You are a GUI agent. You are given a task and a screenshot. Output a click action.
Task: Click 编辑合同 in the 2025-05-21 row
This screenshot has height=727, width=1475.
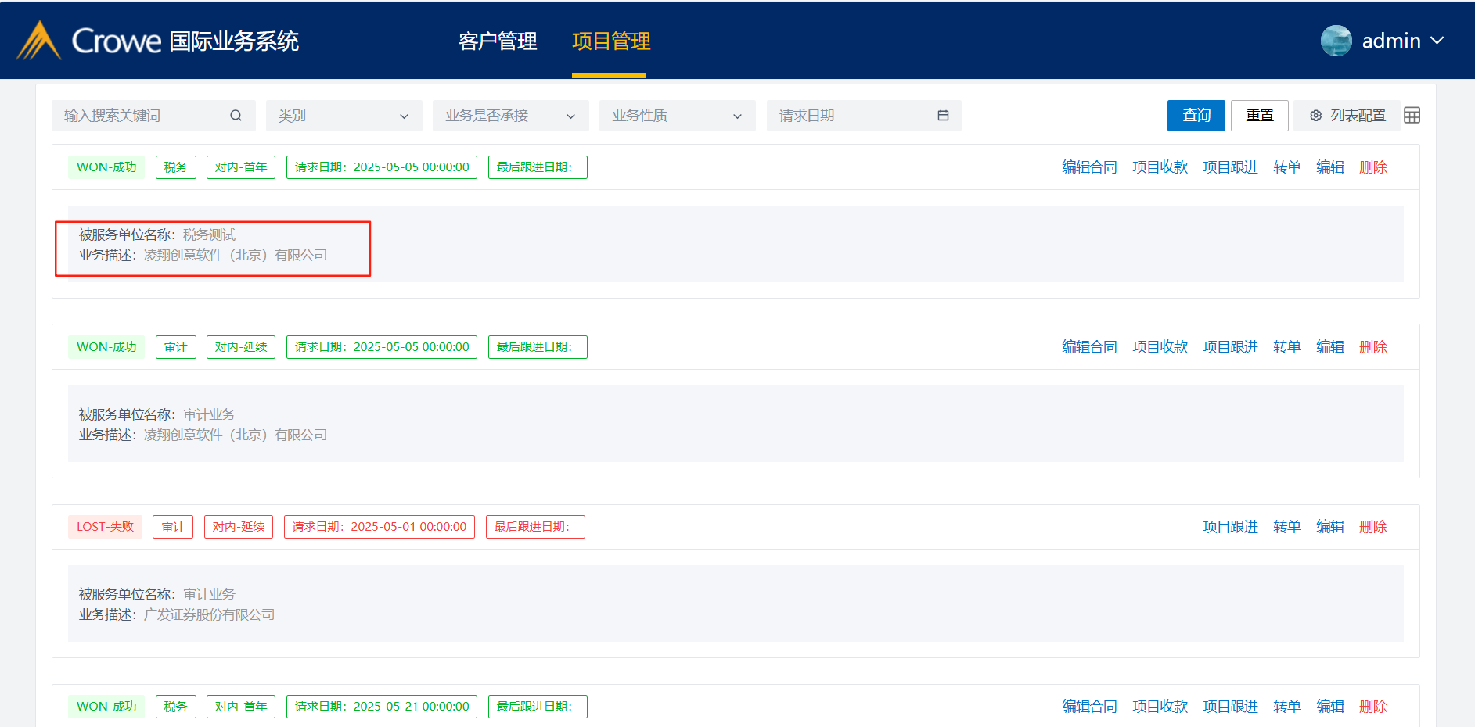[1089, 707]
